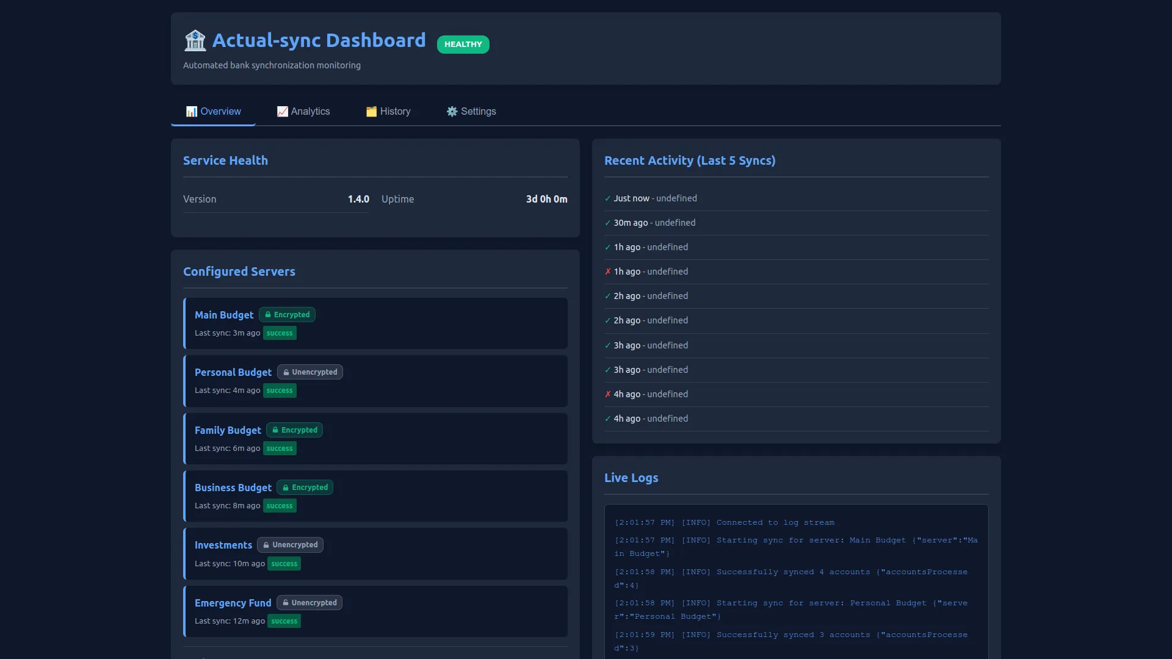Open the History tab
The width and height of the screenshot is (1172, 659).
point(388,112)
